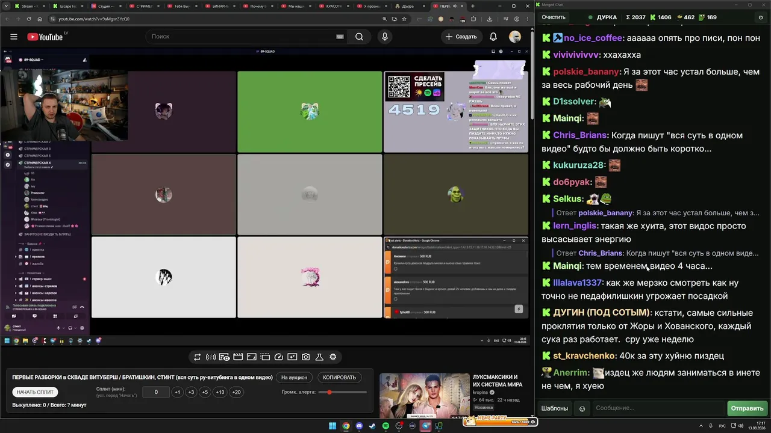The width and height of the screenshot is (771, 433).
Task: Open YouTube notifications bell
Action: pyautogui.click(x=493, y=37)
